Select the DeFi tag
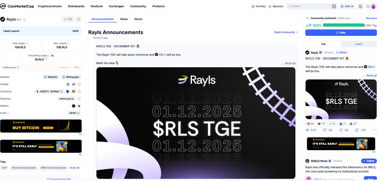The image size is (377, 181). [x=4, y=168]
